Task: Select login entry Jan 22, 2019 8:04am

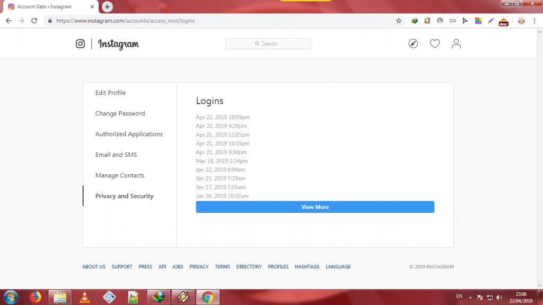Action: (x=221, y=169)
